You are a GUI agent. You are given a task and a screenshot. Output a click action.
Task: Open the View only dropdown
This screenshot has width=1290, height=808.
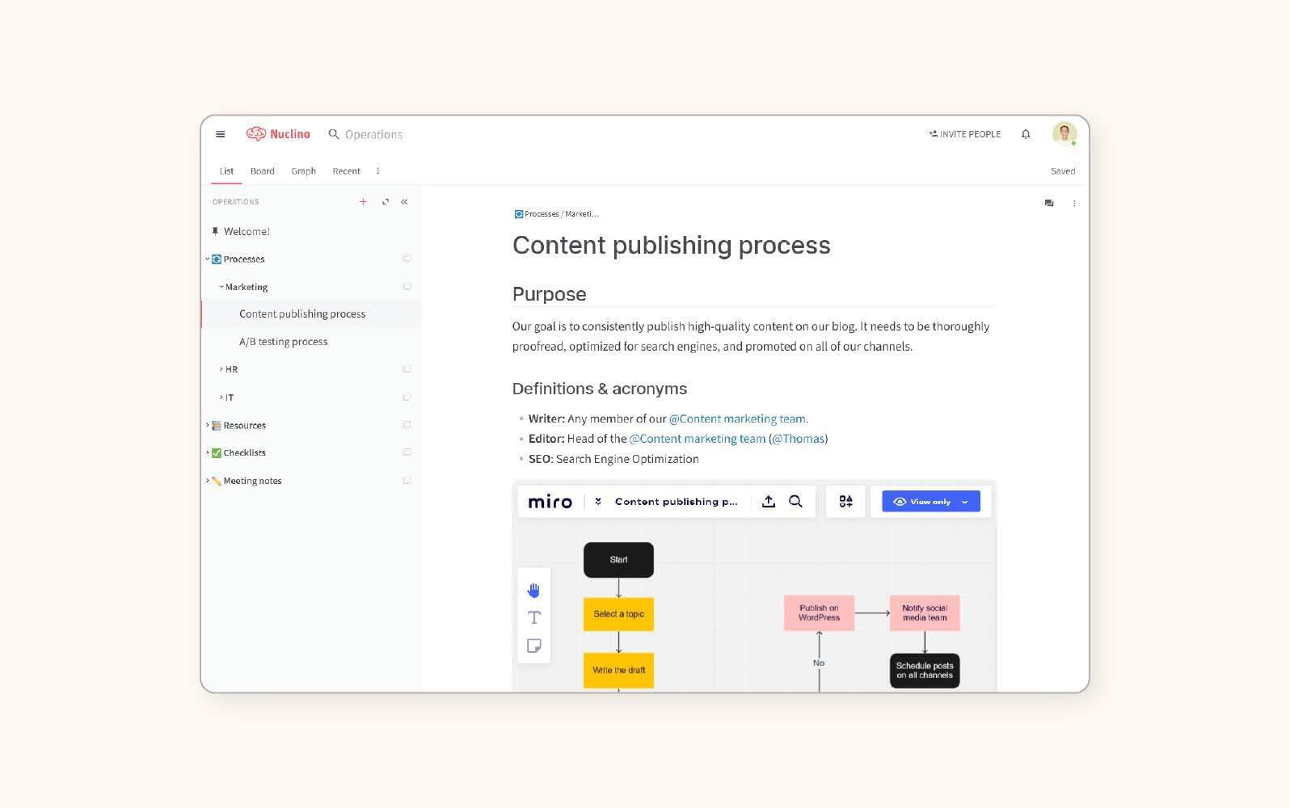(931, 502)
